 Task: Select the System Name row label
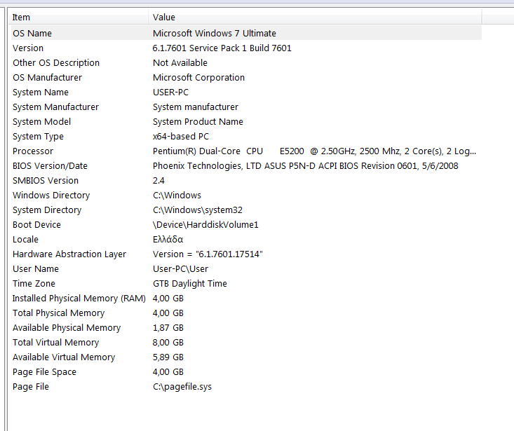(x=40, y=93)
